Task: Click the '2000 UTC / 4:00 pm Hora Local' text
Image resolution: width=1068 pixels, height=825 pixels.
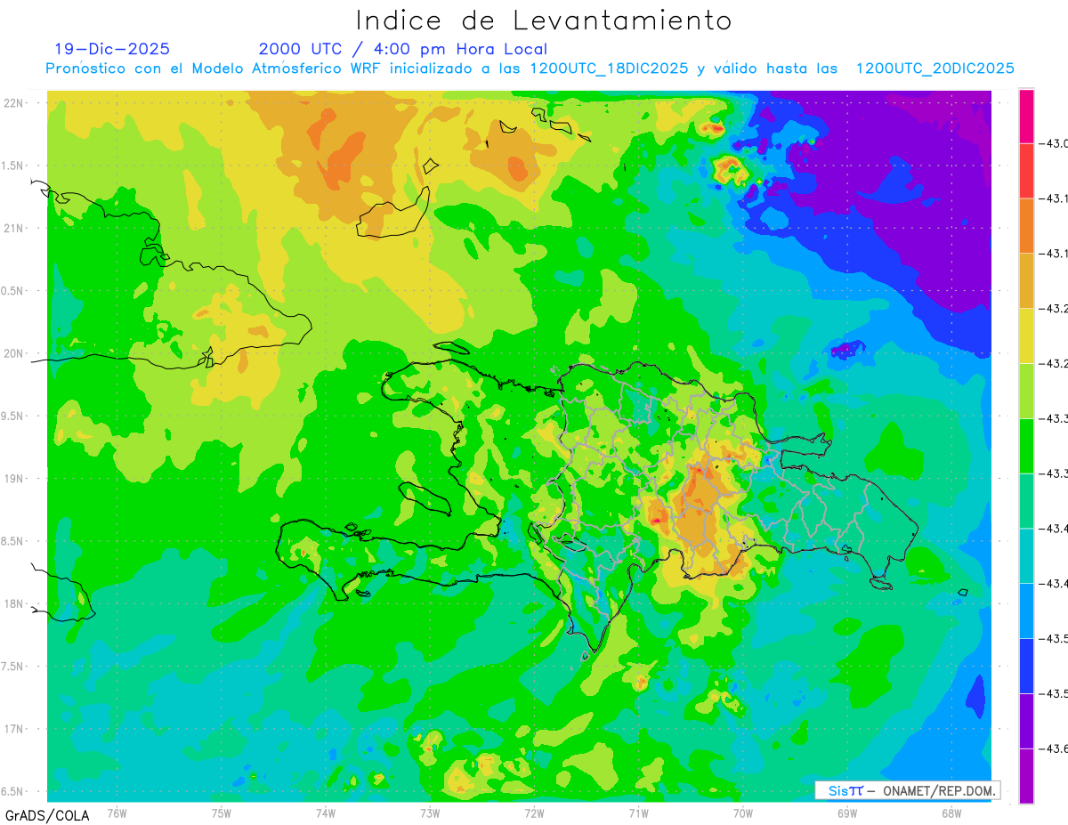Action: point(403,49)
